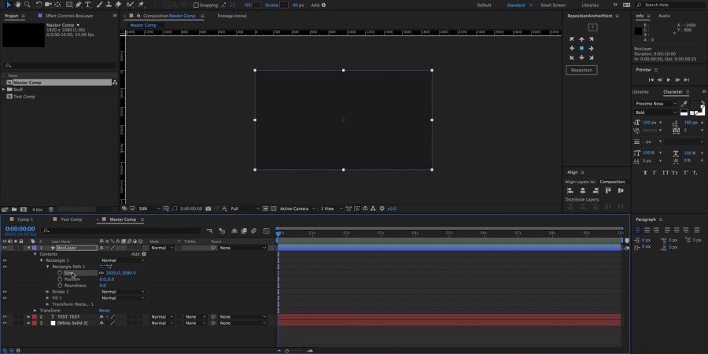This screenshot has height=354, width=708.
Task: Select the Roto Brush tool
Action: (131, 5)
